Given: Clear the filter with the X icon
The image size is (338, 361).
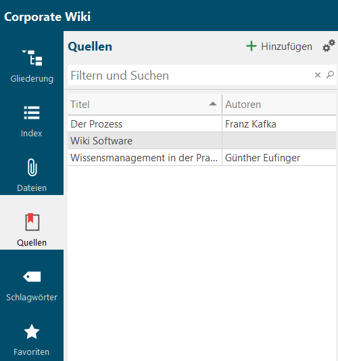Looking at the screenshot, I should pyautogui.click(x=318, y=75).
